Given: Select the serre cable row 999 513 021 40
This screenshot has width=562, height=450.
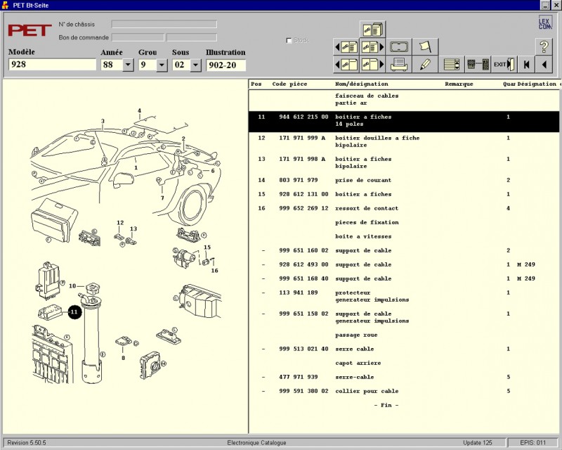Looking at the screenshot, I should (x=404, y=349).
